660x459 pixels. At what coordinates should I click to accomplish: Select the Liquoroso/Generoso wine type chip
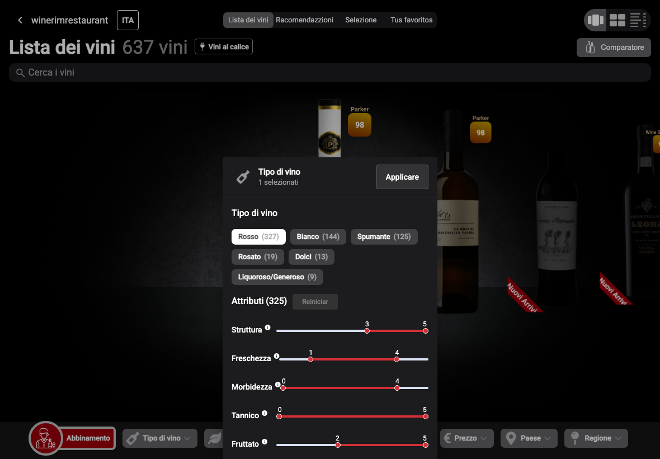[277, 277]
